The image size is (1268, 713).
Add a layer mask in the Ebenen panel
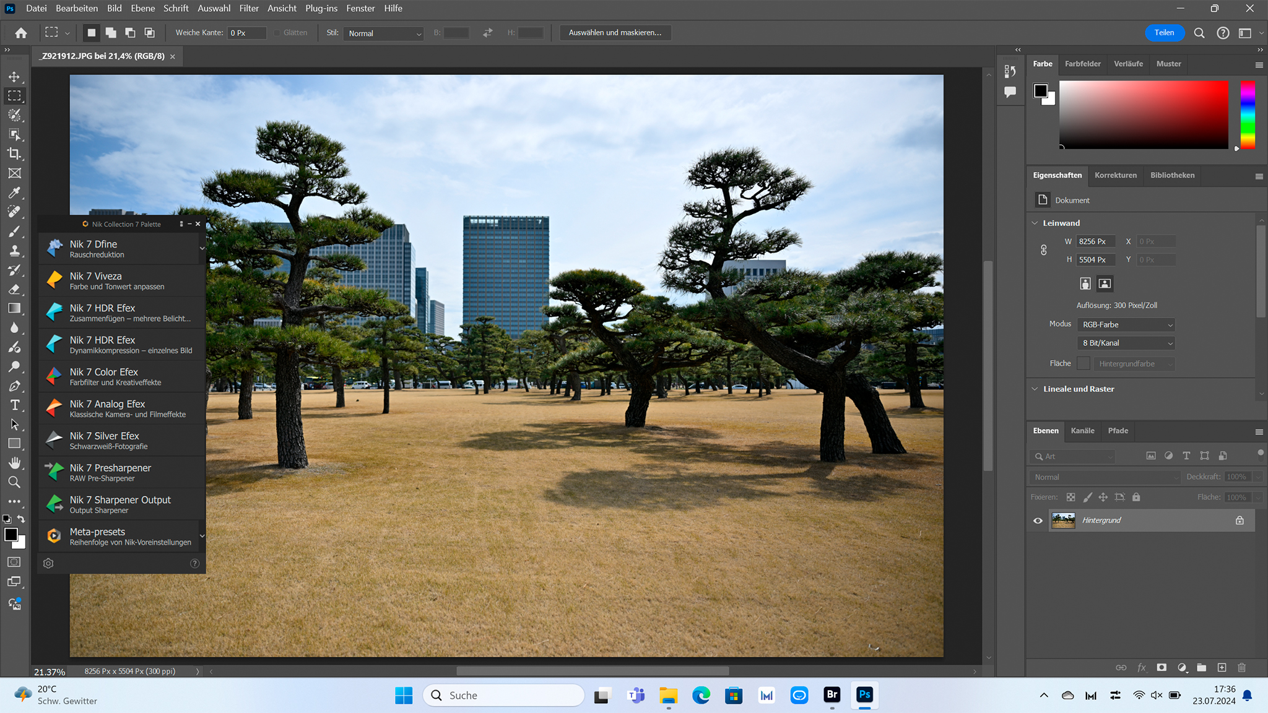click(x=1162, y=668)
